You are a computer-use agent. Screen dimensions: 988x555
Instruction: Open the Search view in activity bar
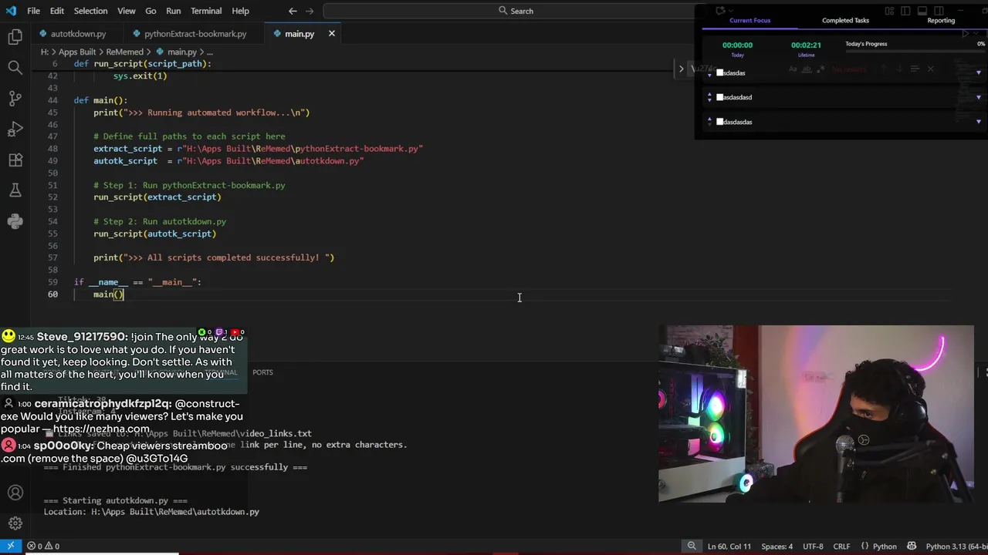[15, 68]
